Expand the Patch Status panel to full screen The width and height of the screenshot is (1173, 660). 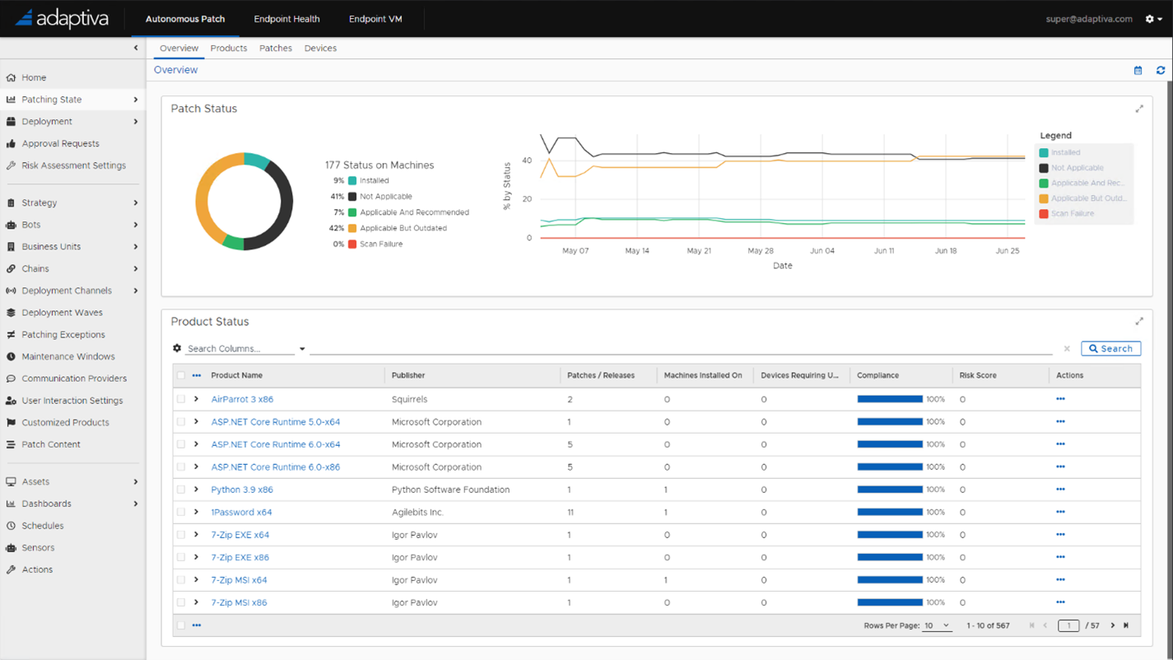[1140, 108]
